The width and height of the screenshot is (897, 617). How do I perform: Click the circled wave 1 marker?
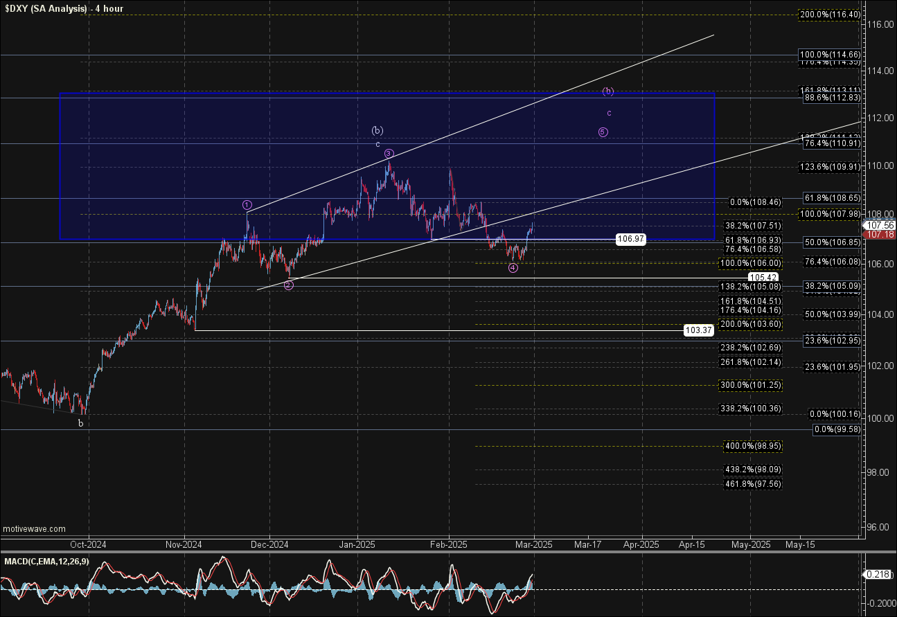[247, 205]
